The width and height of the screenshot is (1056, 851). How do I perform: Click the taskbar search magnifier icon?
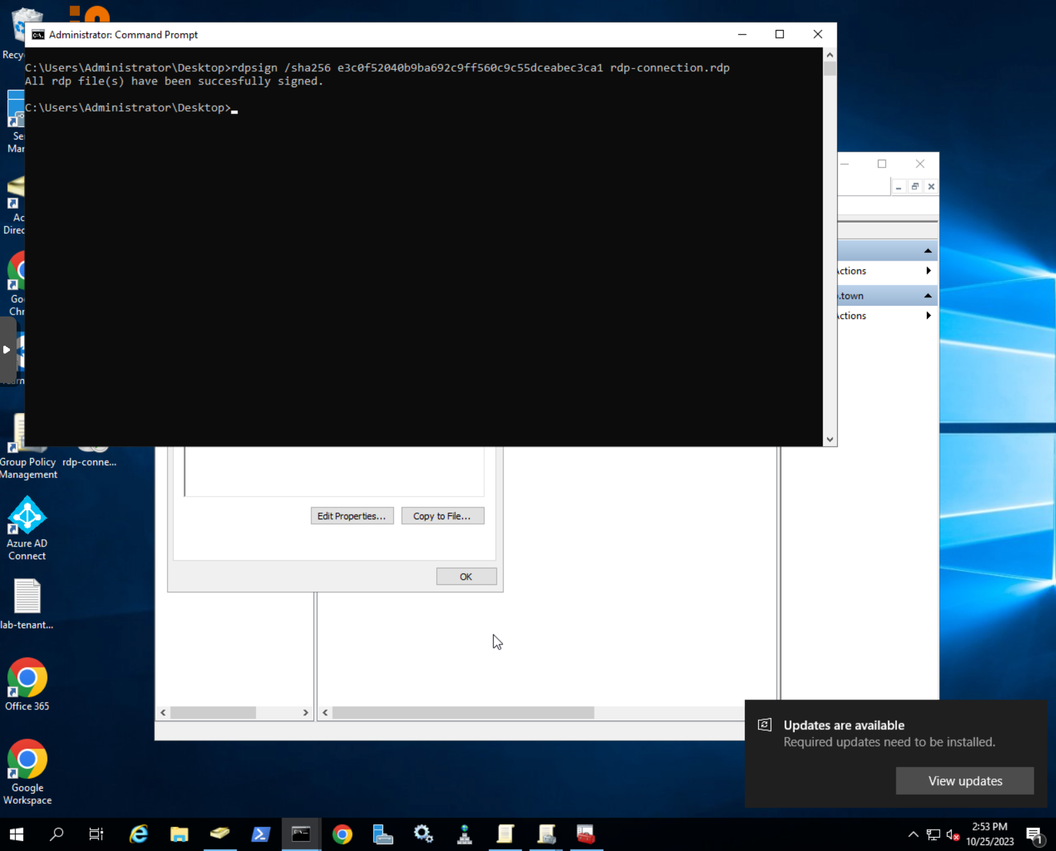point(57,834)
